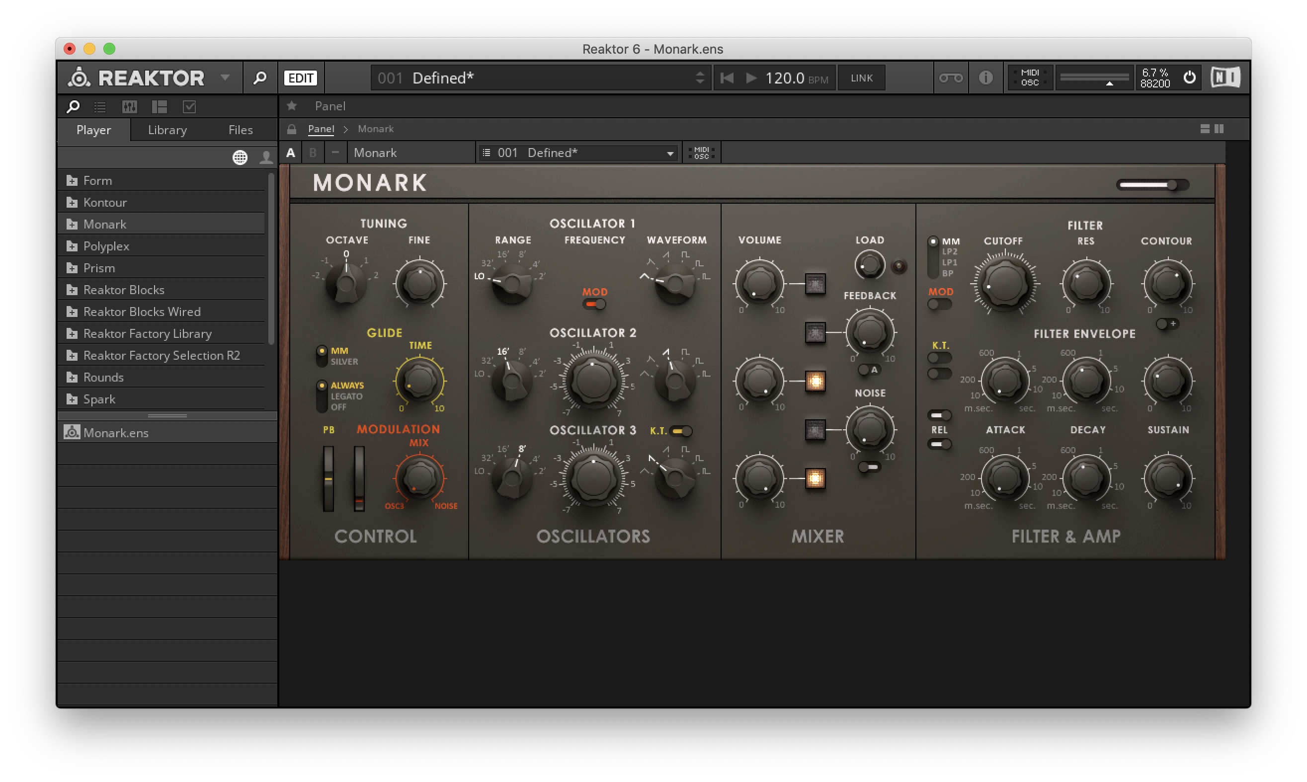Screen dimensions: 1307x782
Task: Switch to the Files tab
Action: click(x=241, y=130)
